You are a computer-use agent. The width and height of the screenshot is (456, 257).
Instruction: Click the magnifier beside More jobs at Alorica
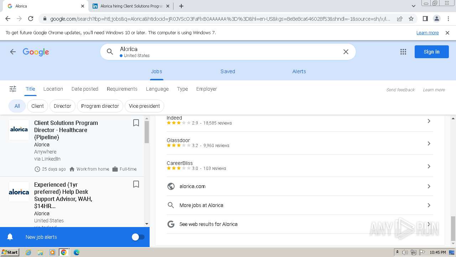[x=171, y=205]
